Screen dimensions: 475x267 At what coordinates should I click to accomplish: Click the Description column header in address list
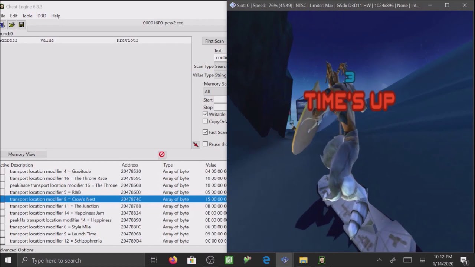coord(22,165)
